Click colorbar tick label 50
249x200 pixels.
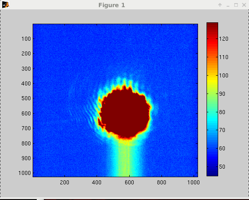pos(222,166)
